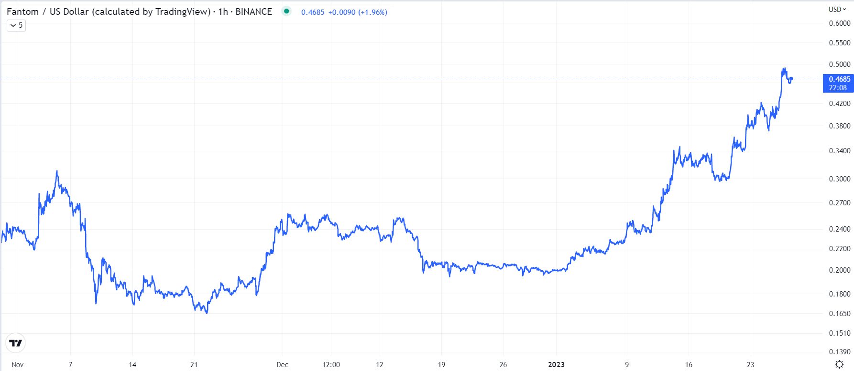Click the 0.2000 price axis label
Image resolution: width=854 pixels, height=371 pixels.
tap(840, 270)
